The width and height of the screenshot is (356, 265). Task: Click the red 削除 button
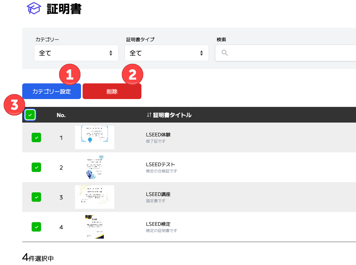tap(112, 91)
